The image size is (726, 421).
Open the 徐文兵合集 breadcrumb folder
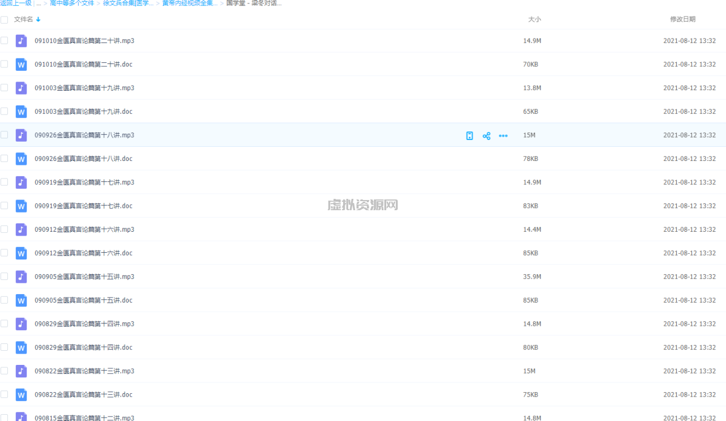click(128, 3)
